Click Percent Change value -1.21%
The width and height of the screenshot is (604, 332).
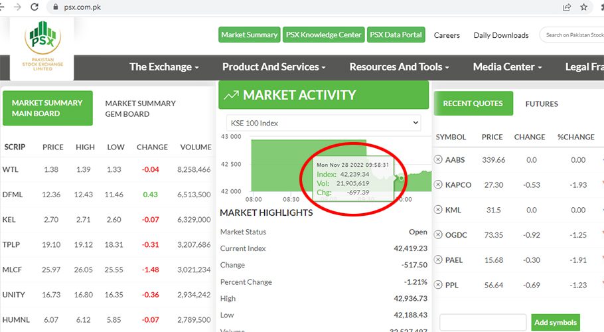click(x=415, y=282)
